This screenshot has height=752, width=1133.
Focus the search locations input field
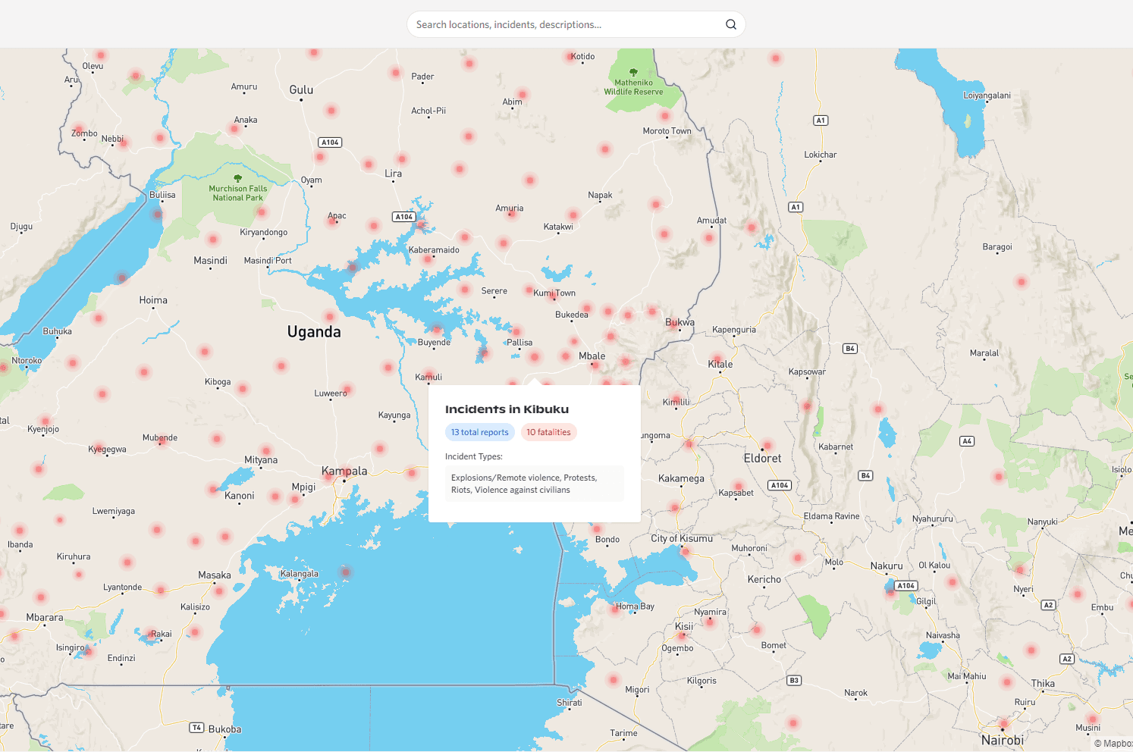click(576, 24)
